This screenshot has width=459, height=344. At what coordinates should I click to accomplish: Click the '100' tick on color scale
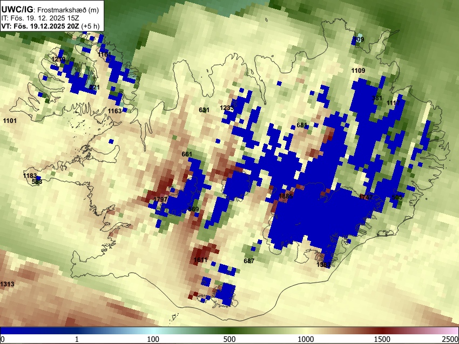pyautogui.click(x=153, y=339)
